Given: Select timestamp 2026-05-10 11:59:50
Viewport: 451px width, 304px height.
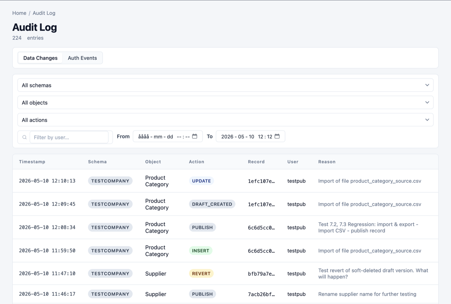Looking at the screenshot, I should [x=47, y=251].
